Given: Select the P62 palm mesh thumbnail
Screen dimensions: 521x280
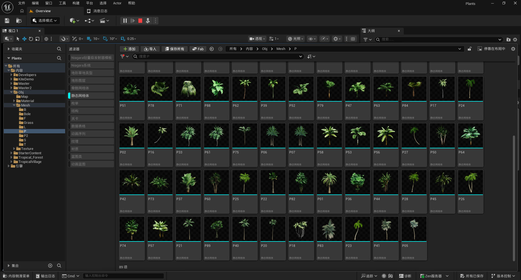Looking at the screenshot, I should 244,89.
